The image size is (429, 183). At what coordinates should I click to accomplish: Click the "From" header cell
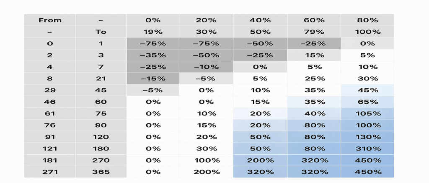coord(50,20)
